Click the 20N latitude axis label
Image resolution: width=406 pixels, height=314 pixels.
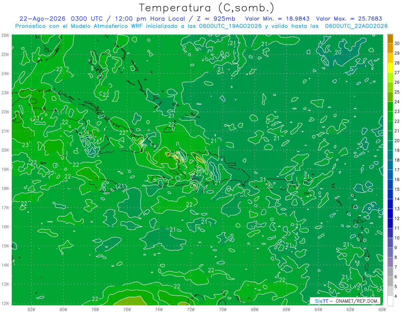click(x=5, y=150)
